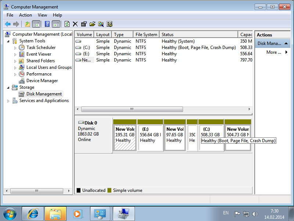
Task: Open Help via the question mark icon
Action: pos(47,24)
